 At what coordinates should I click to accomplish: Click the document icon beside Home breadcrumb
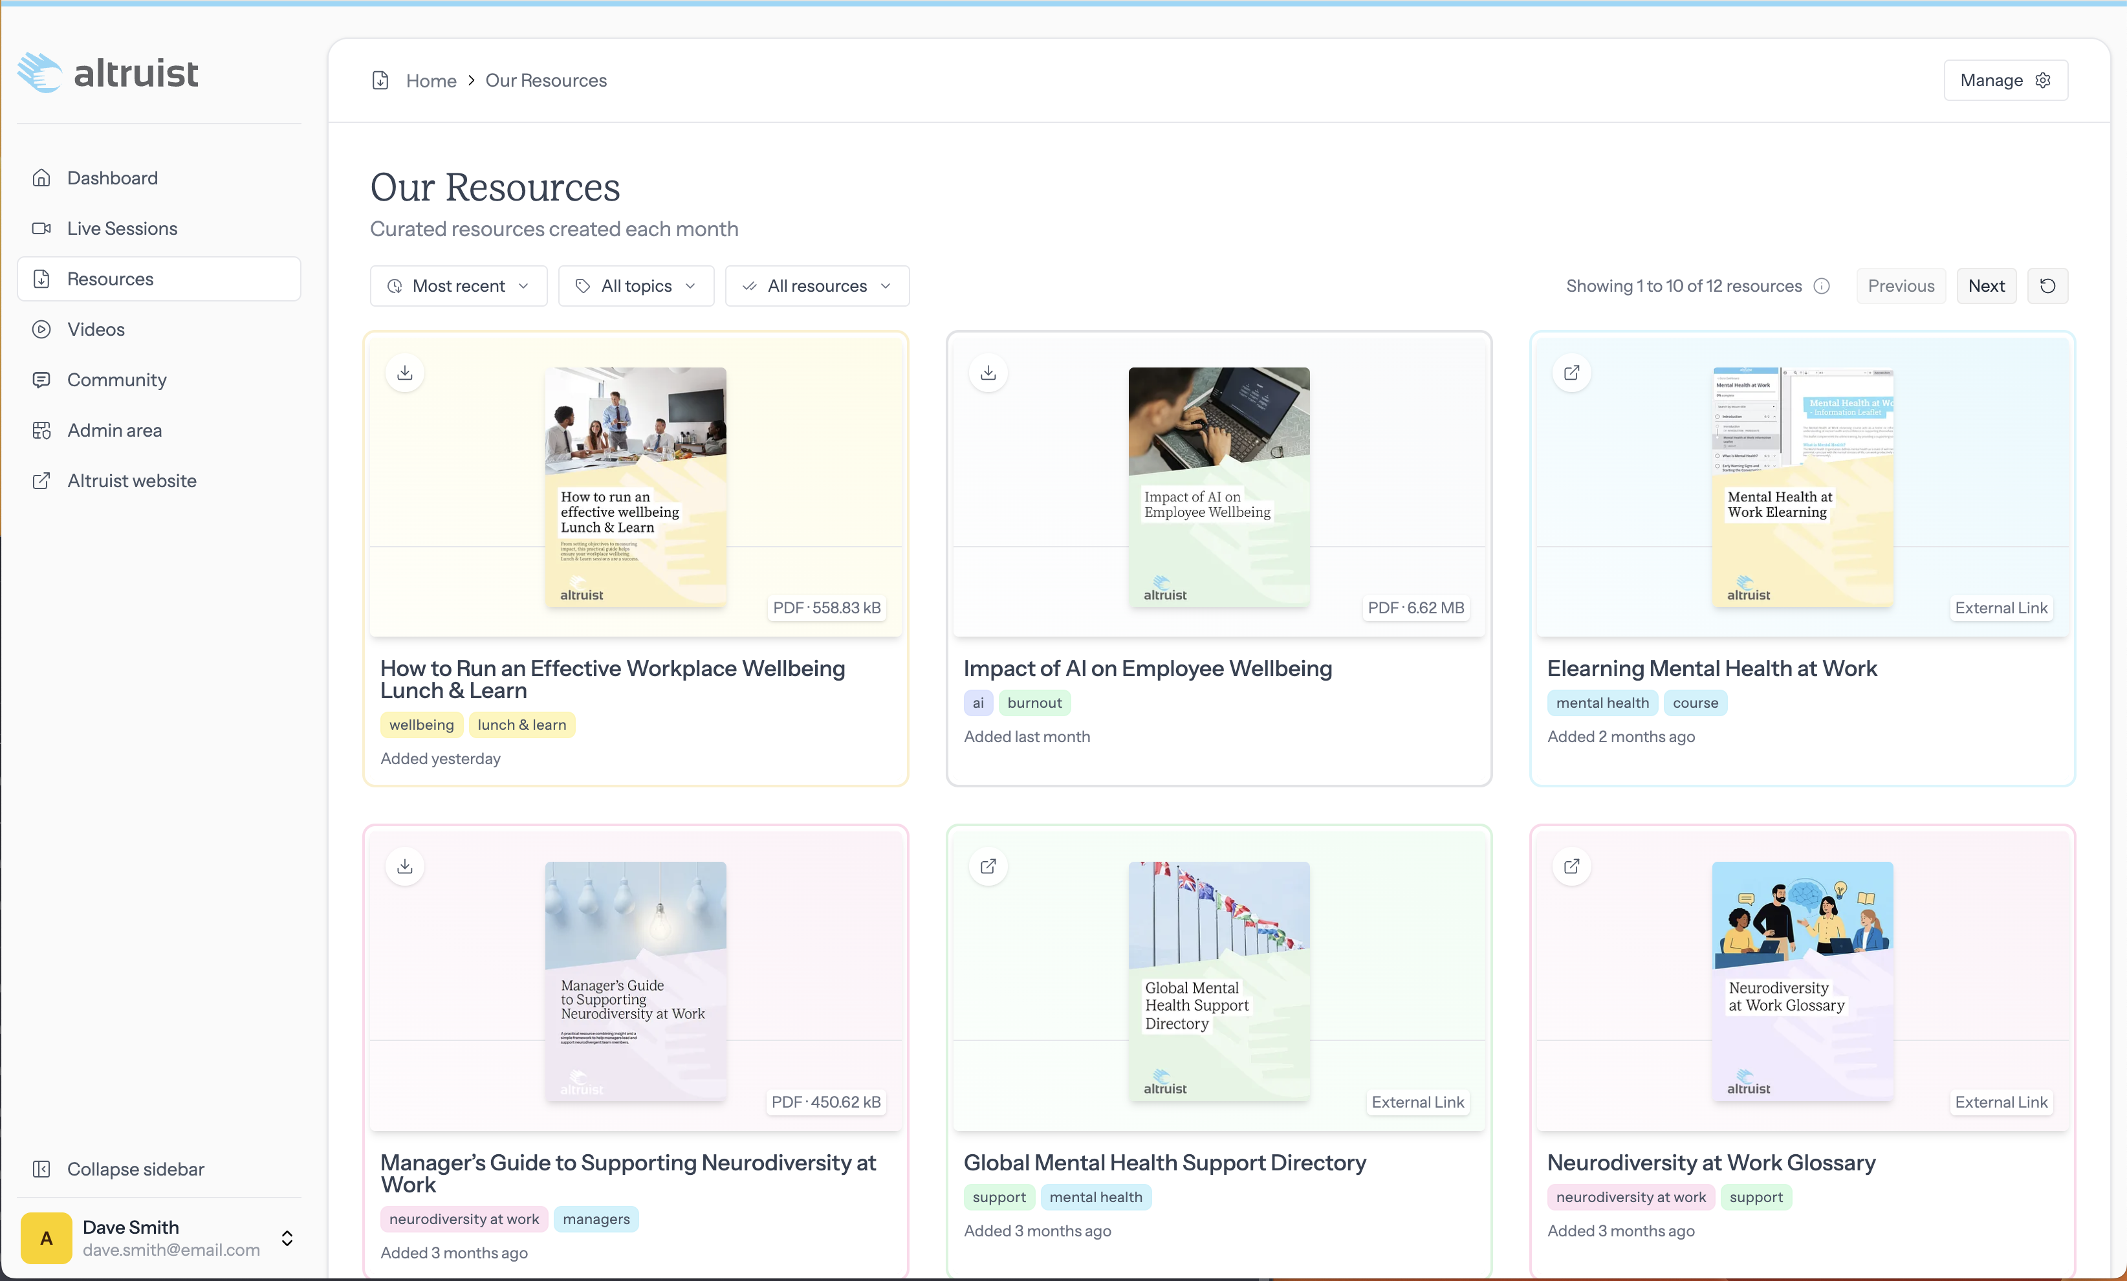[380, 80]
